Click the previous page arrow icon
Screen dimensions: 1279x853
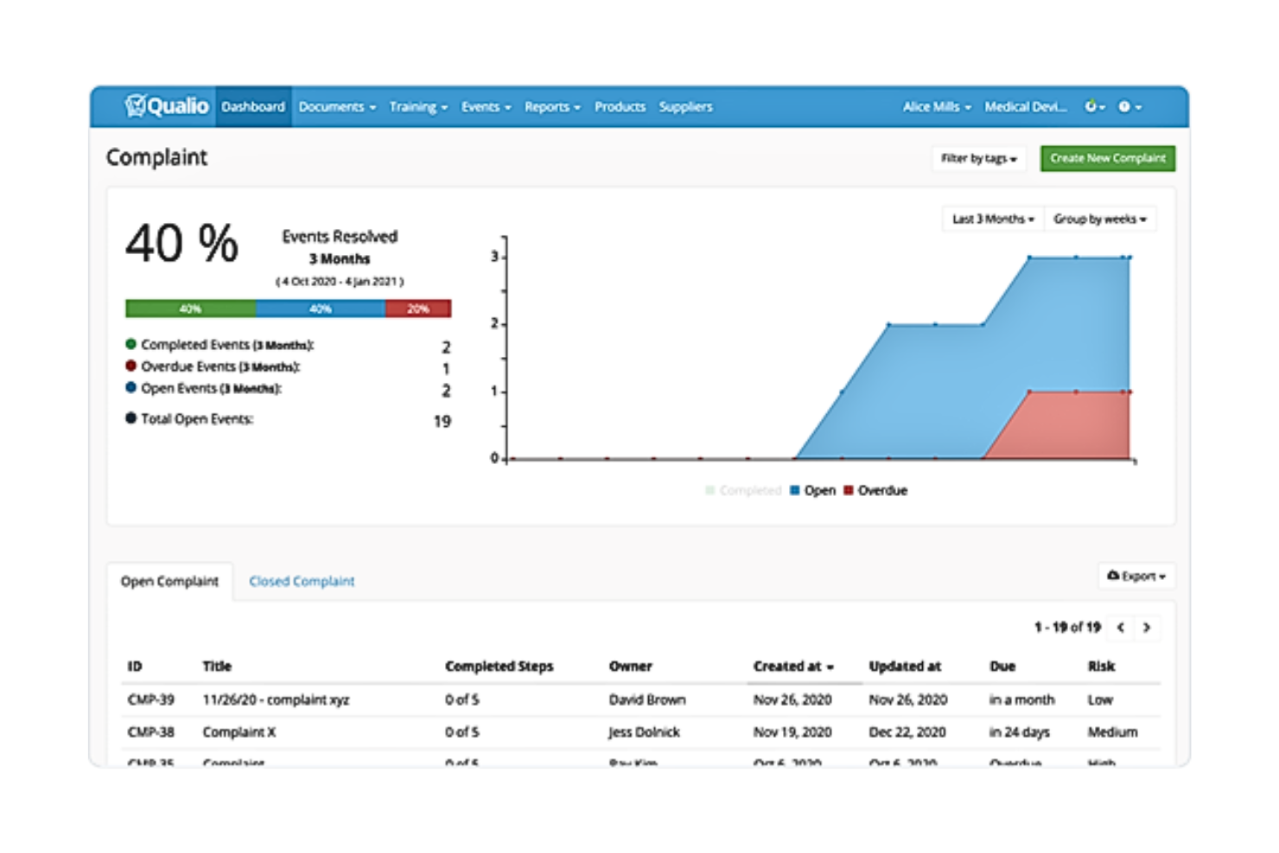click(x=1121, y=628)
